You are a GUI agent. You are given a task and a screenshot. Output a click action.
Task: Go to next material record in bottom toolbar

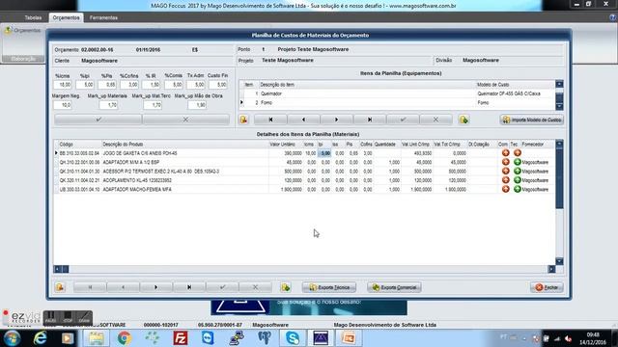(x=156, y=287)
